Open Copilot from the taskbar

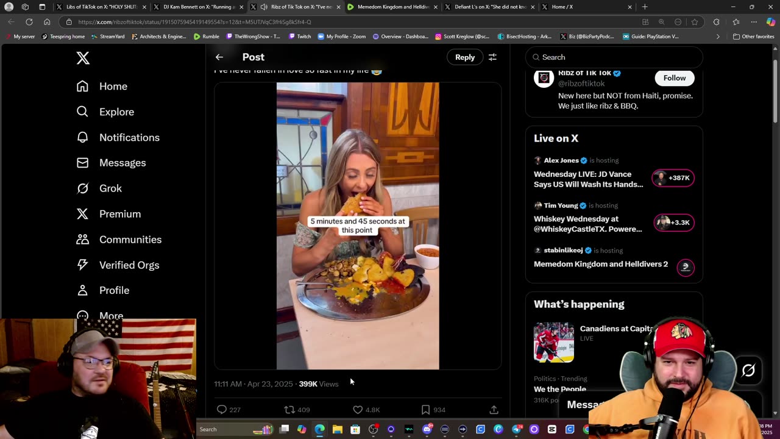(x=302, y=429)
